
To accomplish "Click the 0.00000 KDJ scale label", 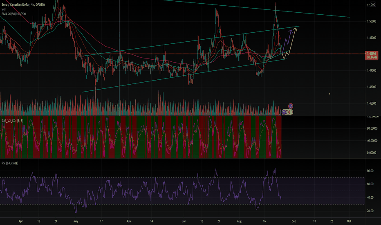I will tap(372, 153).
